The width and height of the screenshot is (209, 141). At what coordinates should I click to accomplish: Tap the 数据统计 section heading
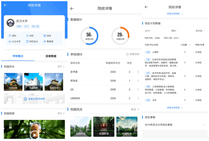[76, 20]
